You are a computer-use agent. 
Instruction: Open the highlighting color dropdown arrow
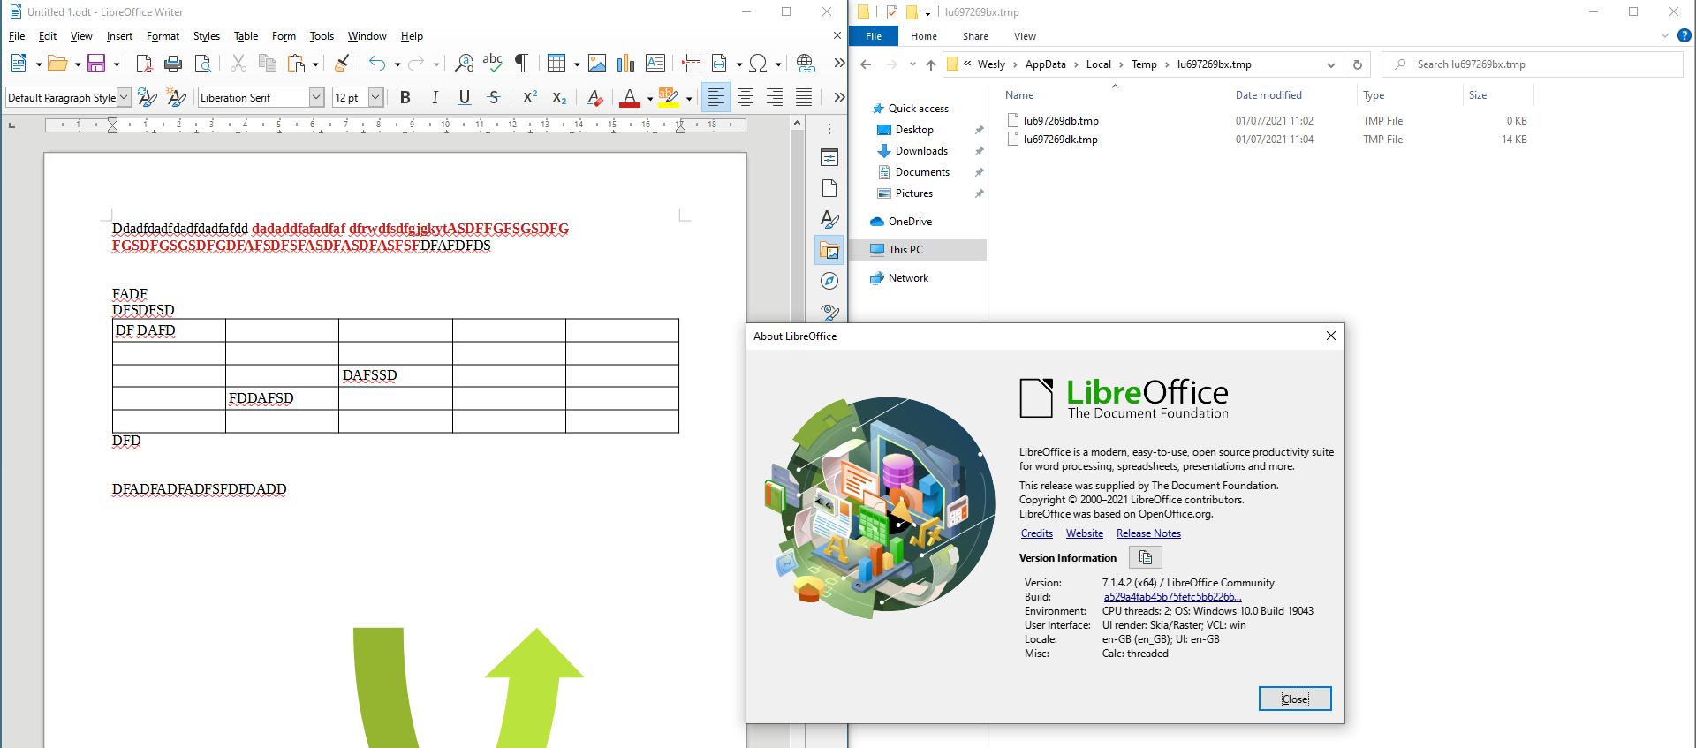[688, 98]
